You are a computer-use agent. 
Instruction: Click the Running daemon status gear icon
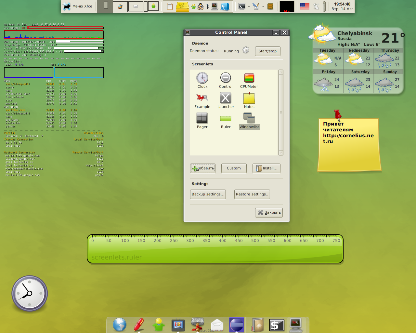(246, 50)
